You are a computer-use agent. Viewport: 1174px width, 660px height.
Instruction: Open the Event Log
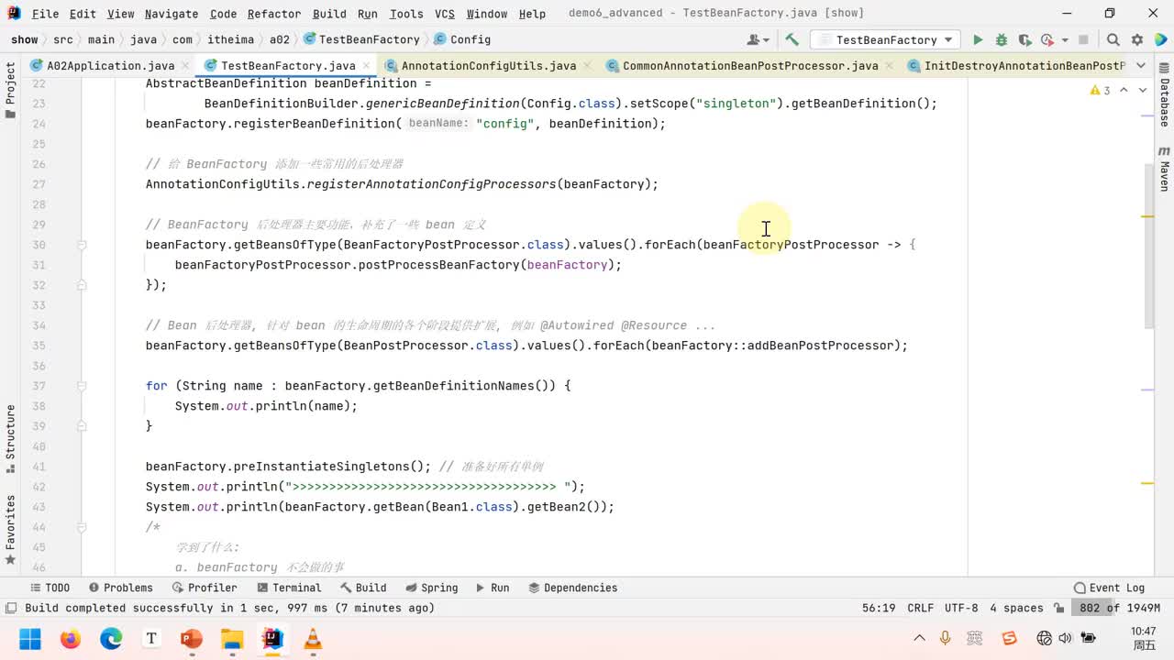pyautogui.click(x=1109, y=588)
